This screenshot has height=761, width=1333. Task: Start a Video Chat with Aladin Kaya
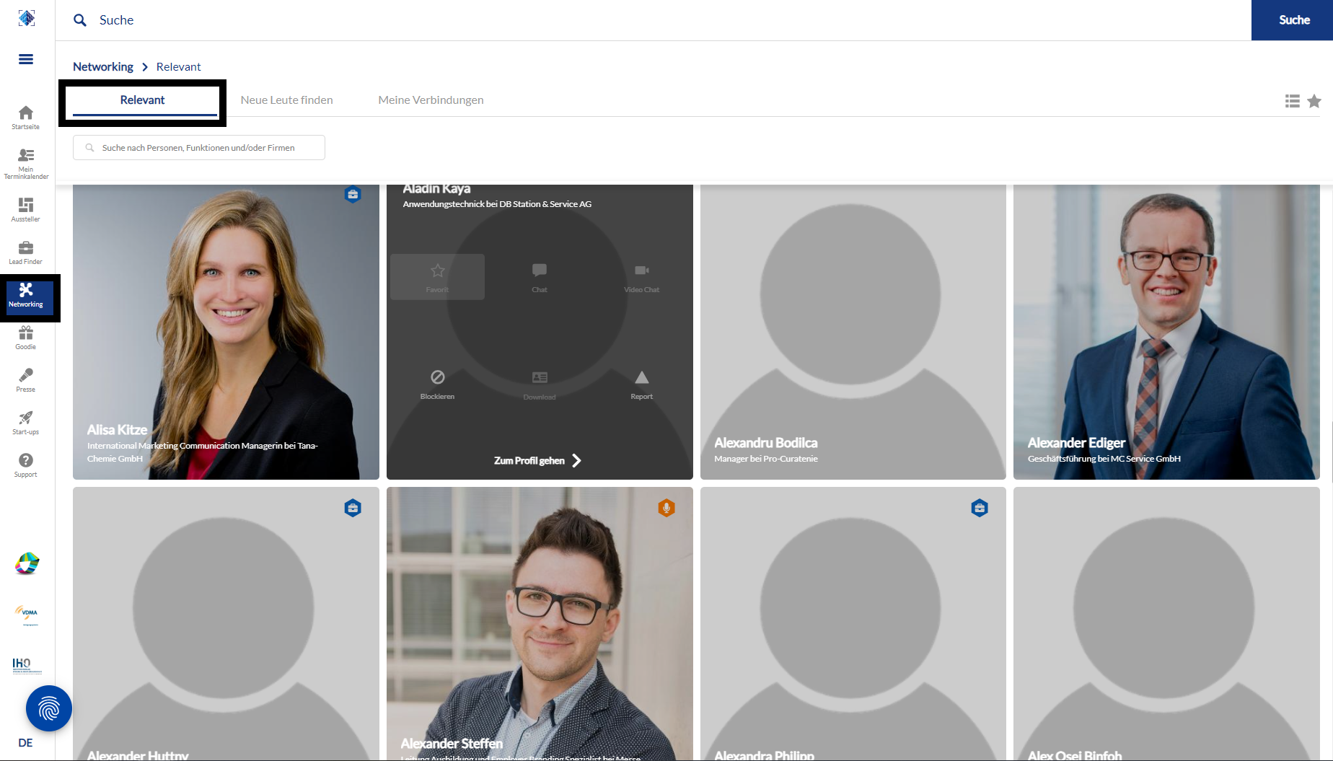click(x=641, y=277)
